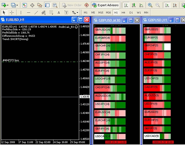Select the Text Label 'T' tool
The width and height of the screenshot is (185, 145).
coord(66,12)
